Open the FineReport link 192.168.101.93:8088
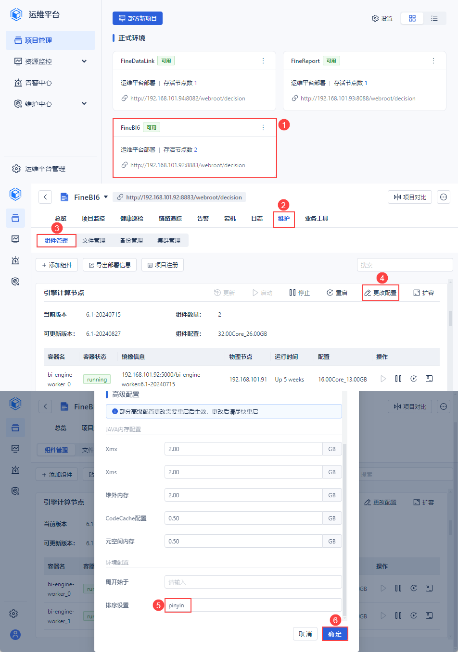 point(358,98)
